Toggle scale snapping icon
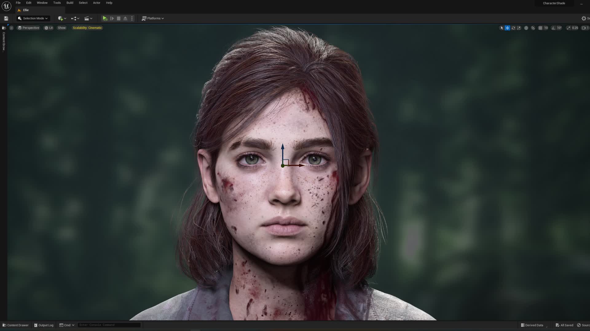 (x=568, y=28)
